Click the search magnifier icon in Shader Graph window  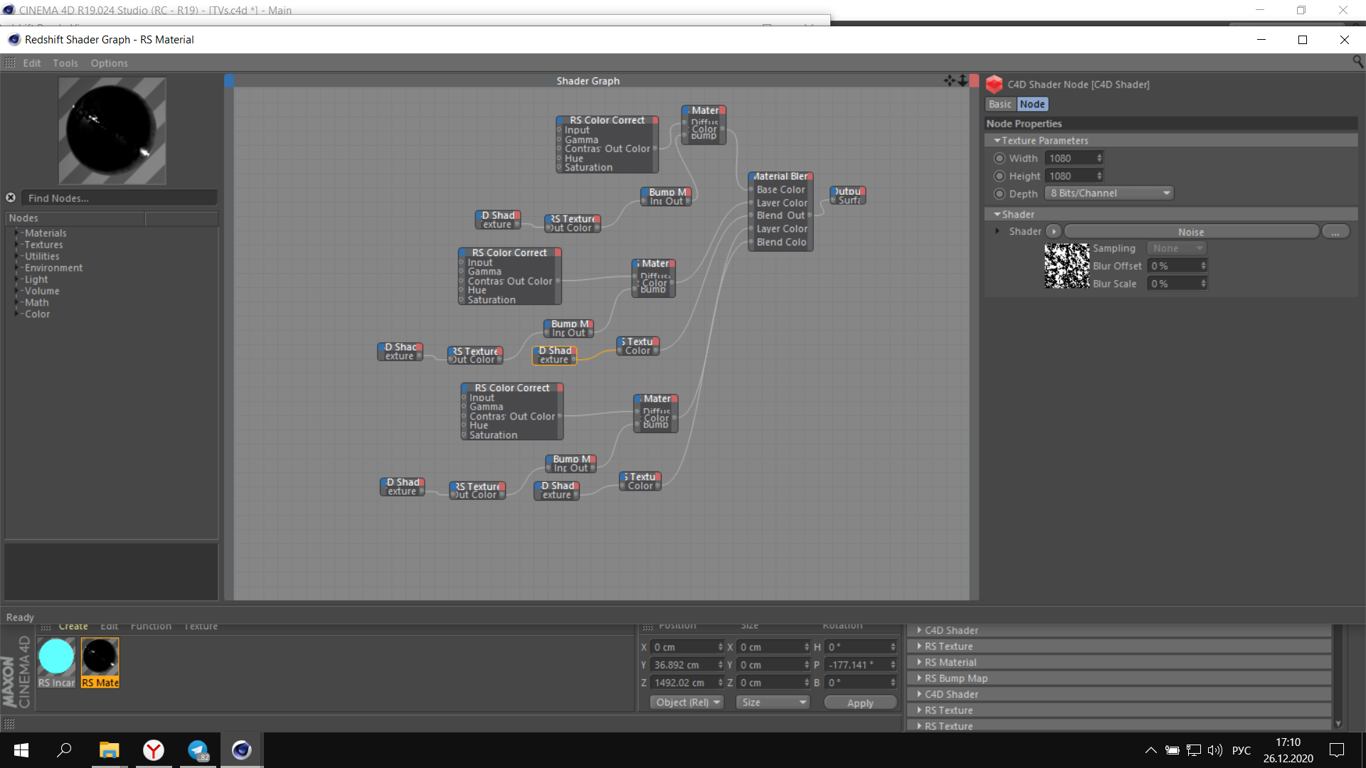tap(1358, 63)
